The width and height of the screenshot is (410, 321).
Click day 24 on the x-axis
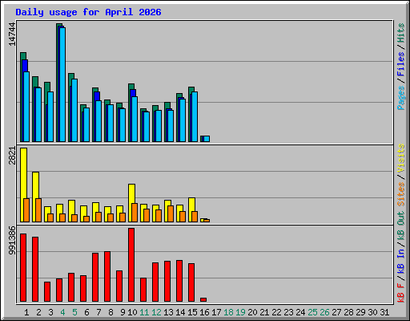(300, 312)
